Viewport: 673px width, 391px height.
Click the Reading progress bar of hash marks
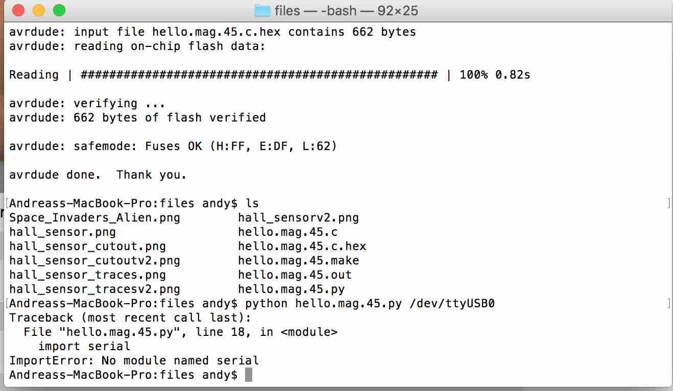259,75
